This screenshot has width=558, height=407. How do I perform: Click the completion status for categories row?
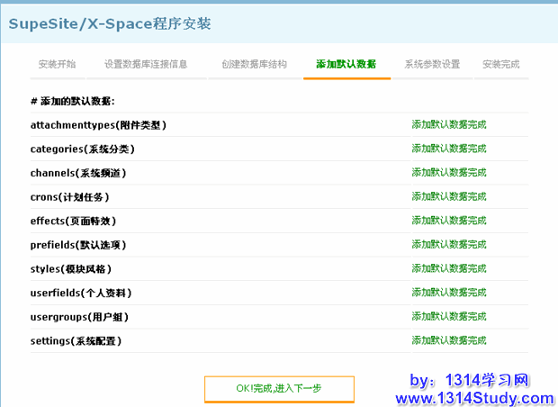tap(449, 149)
